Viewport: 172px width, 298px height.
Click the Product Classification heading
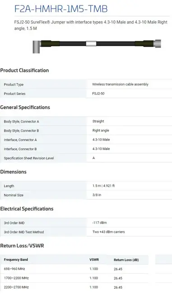pyautogui.click(x=24, y=71)
